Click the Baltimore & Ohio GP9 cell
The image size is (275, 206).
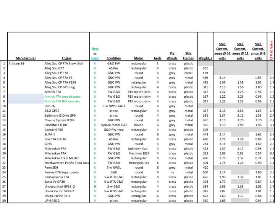click(x=60, y=116)
